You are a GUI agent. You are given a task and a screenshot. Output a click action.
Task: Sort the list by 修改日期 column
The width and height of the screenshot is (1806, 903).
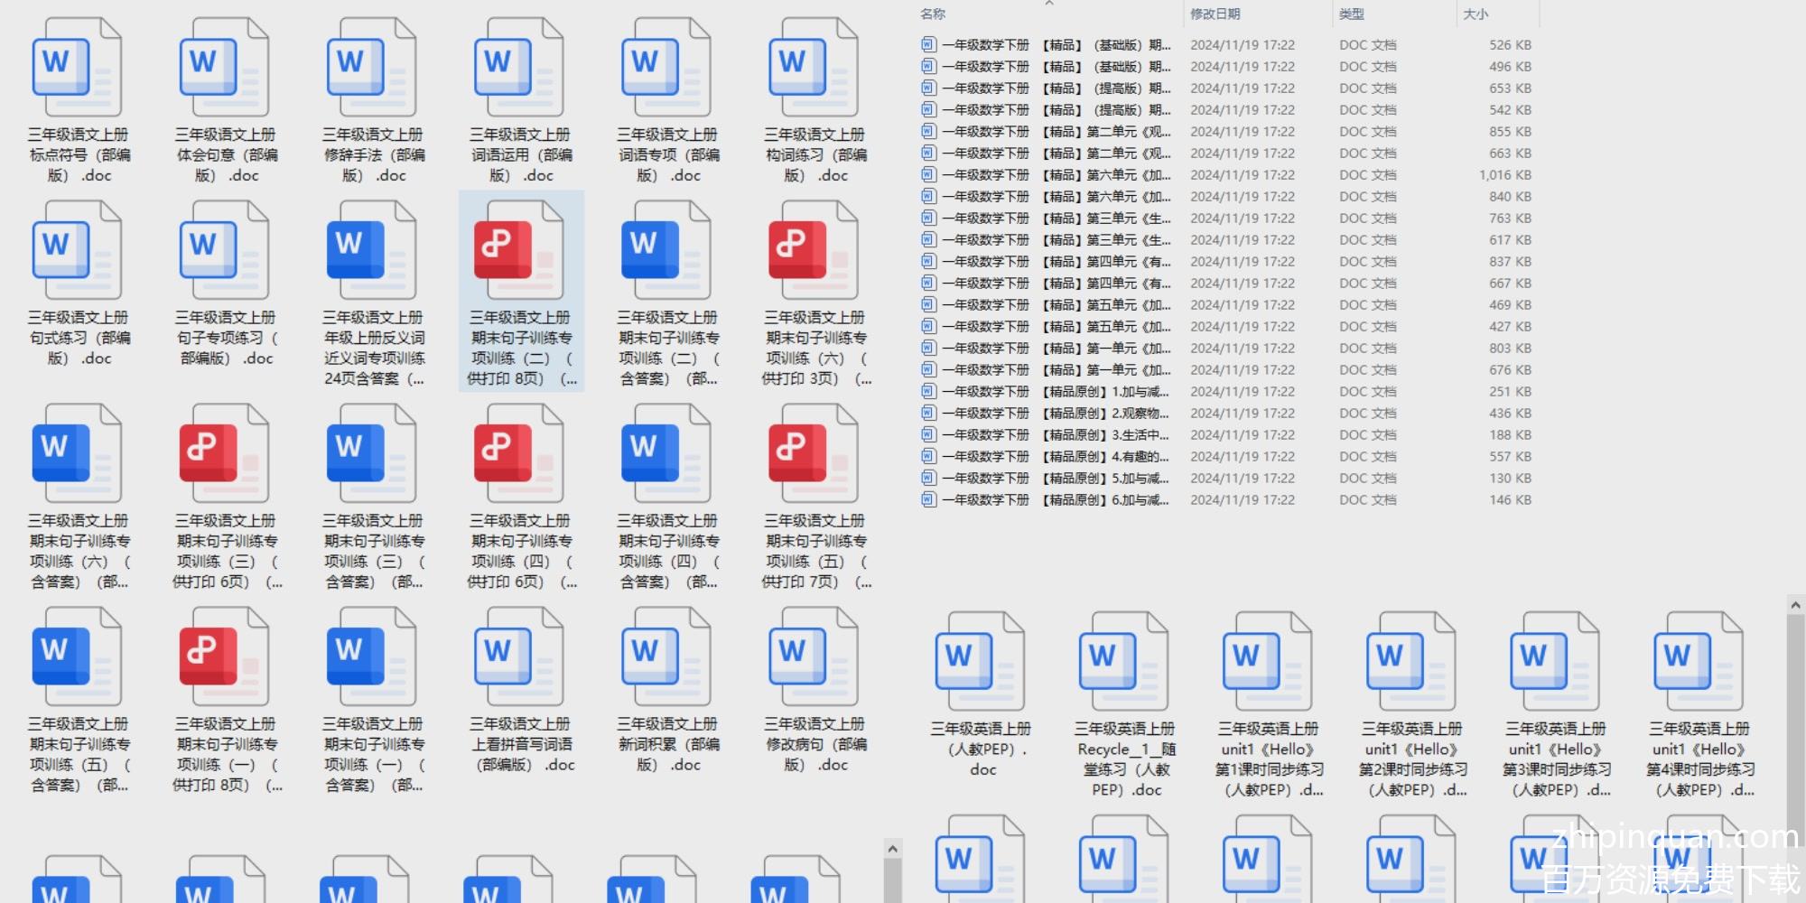click(x=1215, y=14)
